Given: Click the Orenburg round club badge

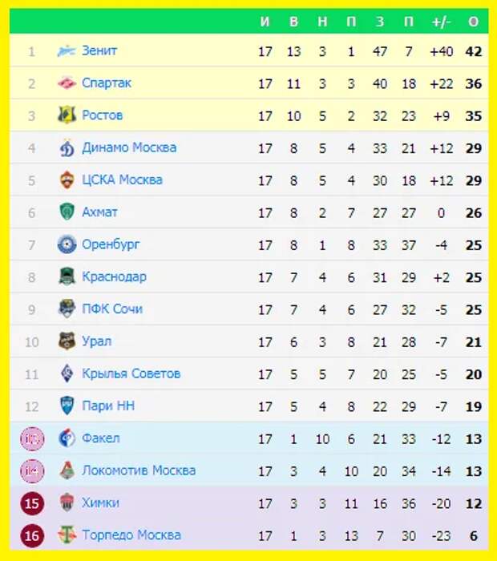Looking at the screenshot, I should pos(67,244).
